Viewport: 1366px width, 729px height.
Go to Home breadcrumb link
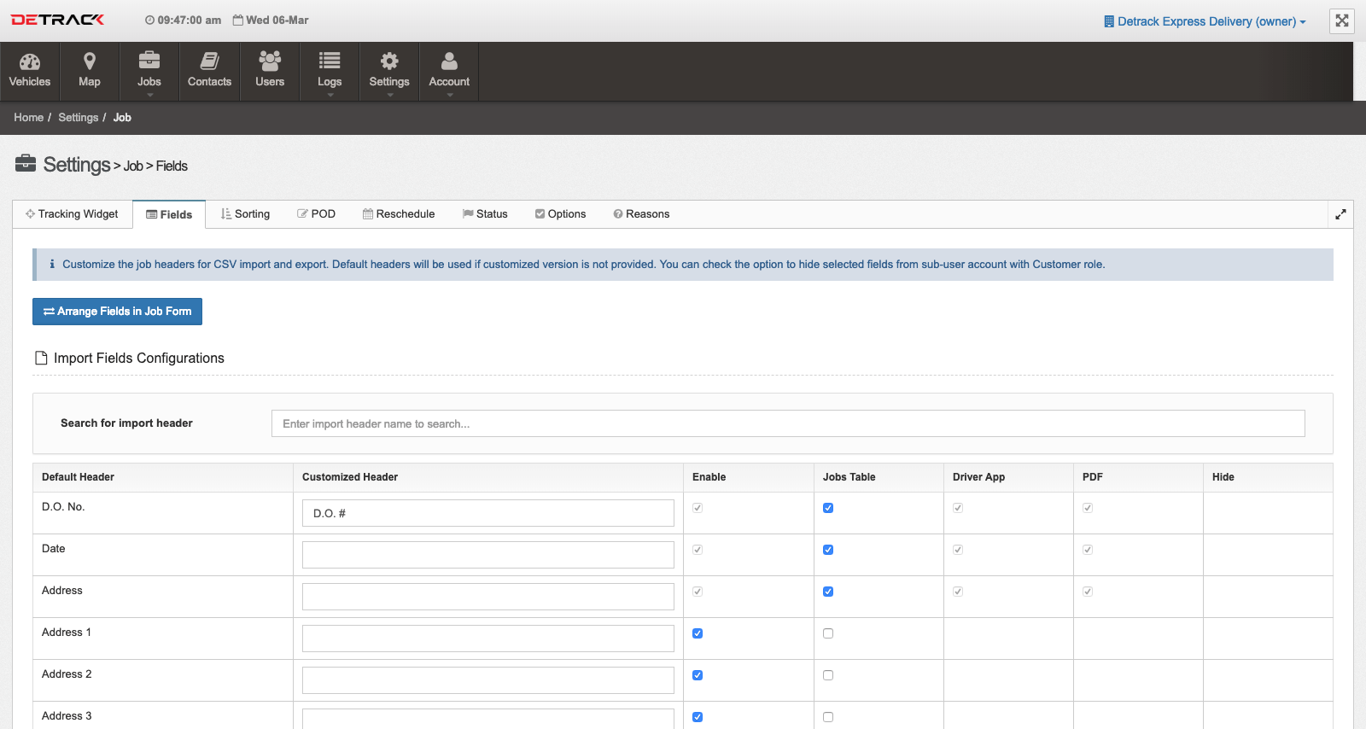click(28, 118)
